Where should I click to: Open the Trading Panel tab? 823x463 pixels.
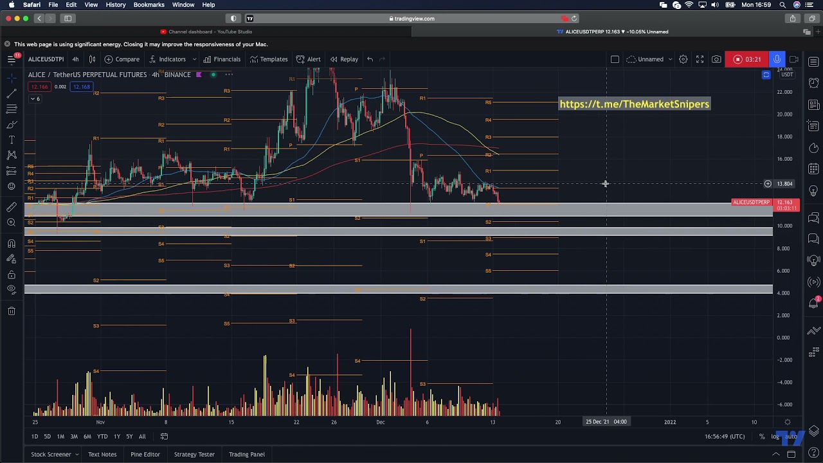[247, 454]
